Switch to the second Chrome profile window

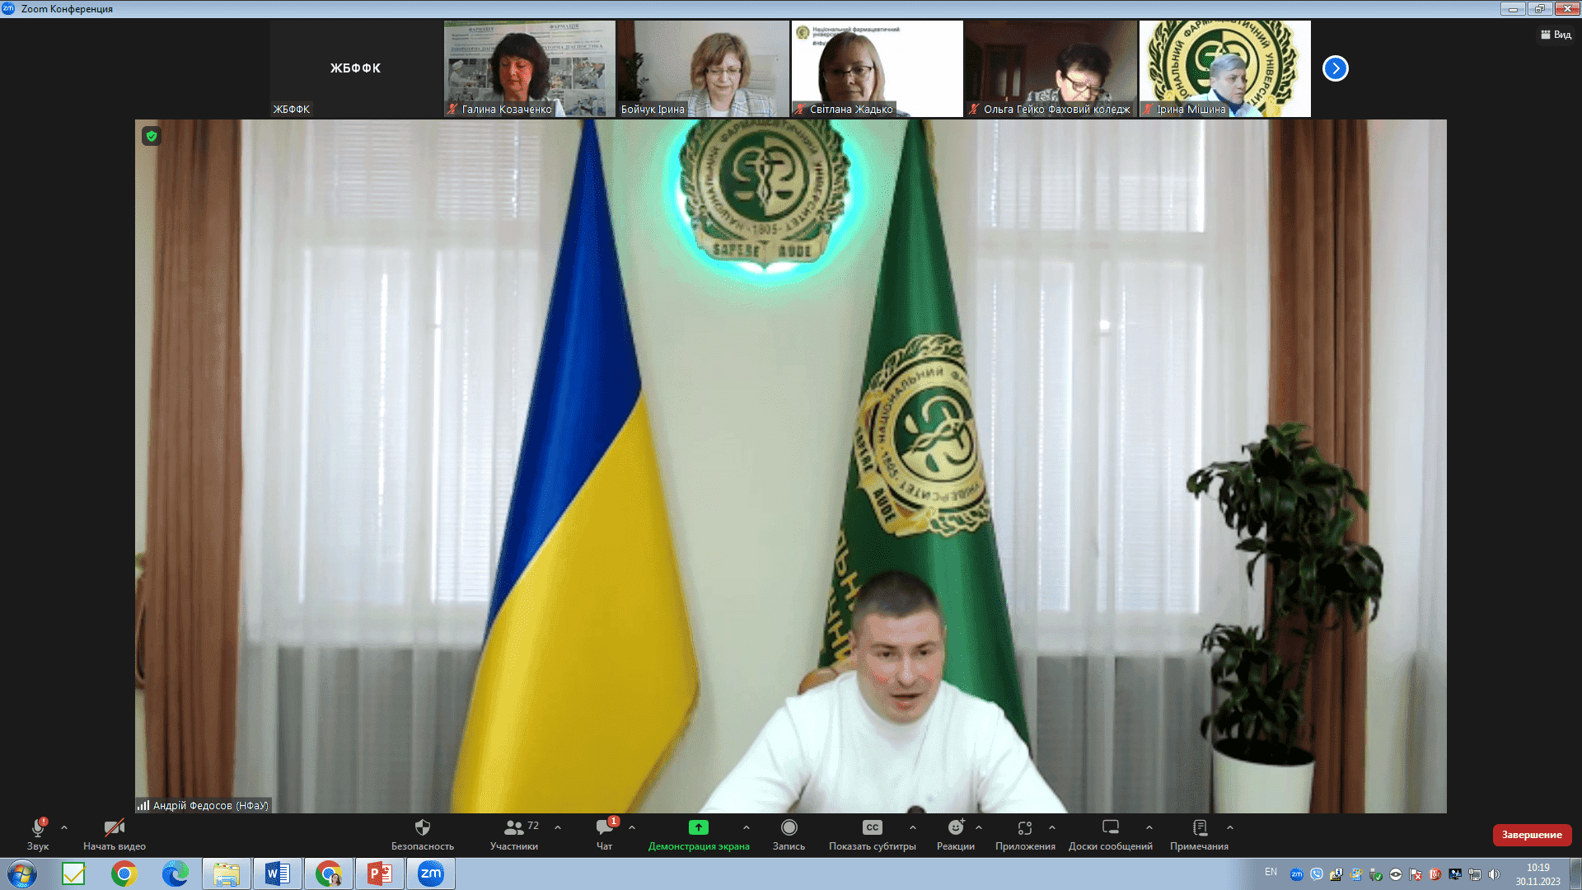[x=329, y=874]
